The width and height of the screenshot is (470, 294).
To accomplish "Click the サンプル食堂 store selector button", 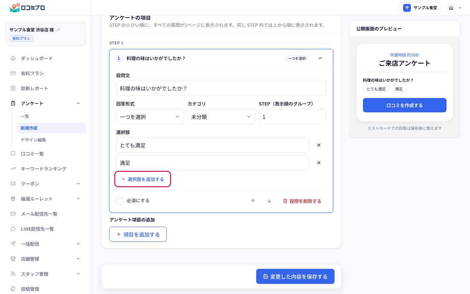I will (x=420, y=8).
